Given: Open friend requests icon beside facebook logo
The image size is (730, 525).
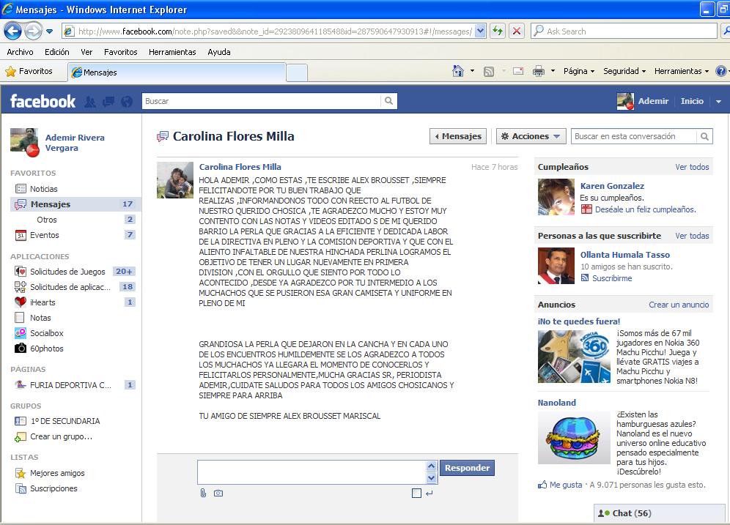Looking at the screenshot, I should coord(89,101).
